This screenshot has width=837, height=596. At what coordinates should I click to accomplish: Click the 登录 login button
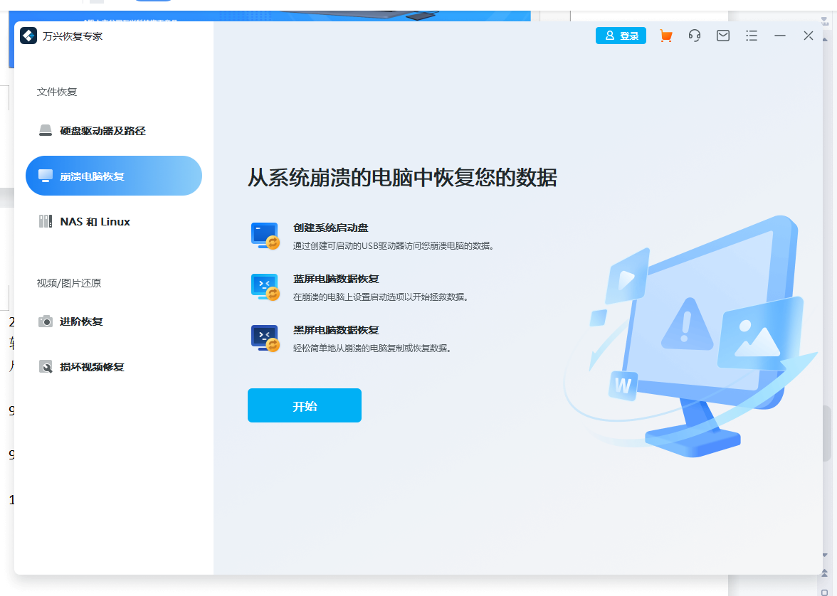click(x=621, y=36)
